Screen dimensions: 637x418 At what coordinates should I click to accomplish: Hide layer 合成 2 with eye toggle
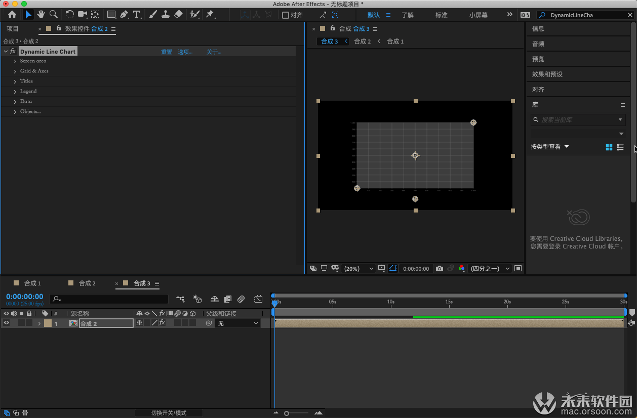click(7, 323)
